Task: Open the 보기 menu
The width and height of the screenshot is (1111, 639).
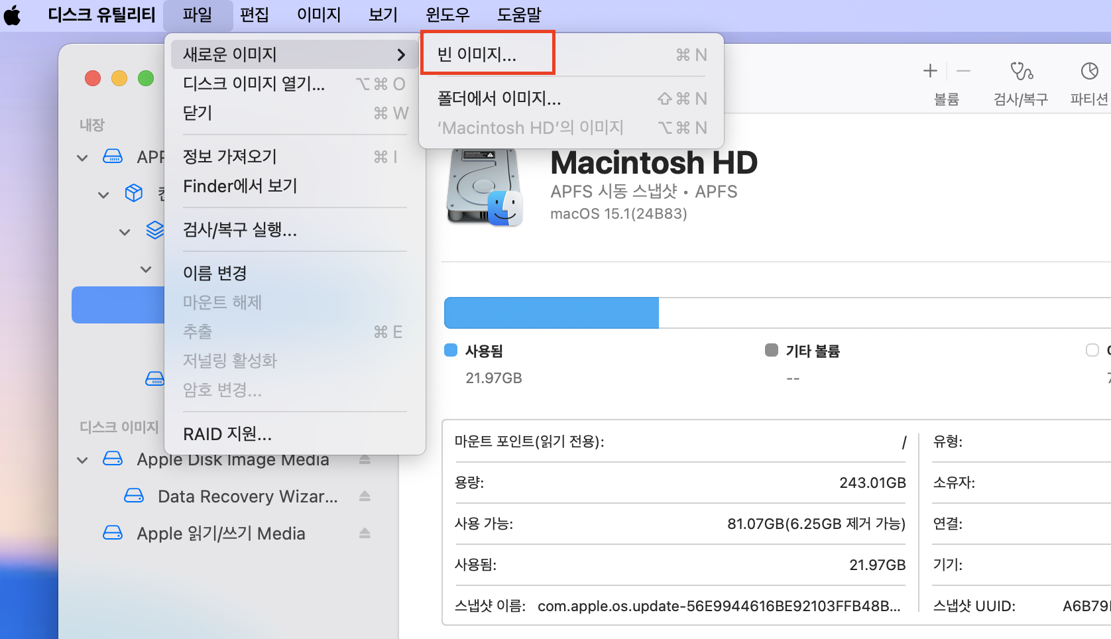Action: 383,15
